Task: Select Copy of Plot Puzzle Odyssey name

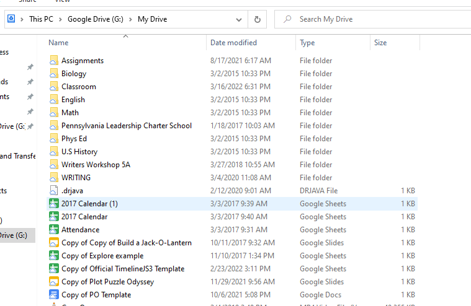Action: [x=107, y=282]
